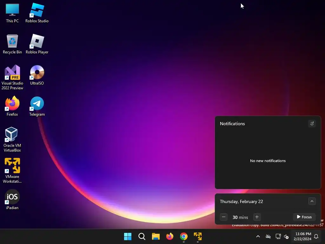Start a Focus session
This screenshot has height=244, width=325.
coord(304,217)
